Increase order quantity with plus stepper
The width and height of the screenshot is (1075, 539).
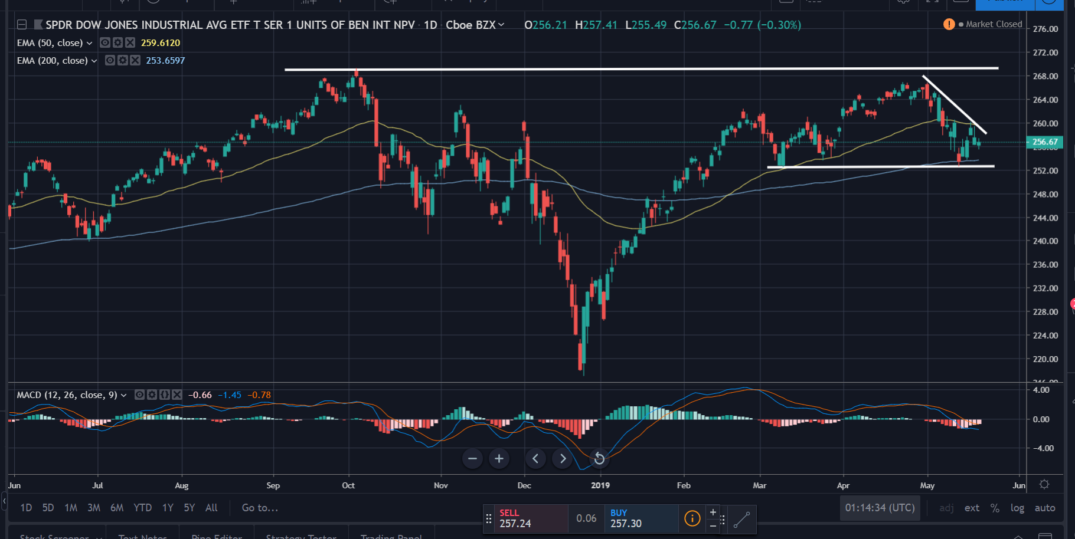pos(713,512)
